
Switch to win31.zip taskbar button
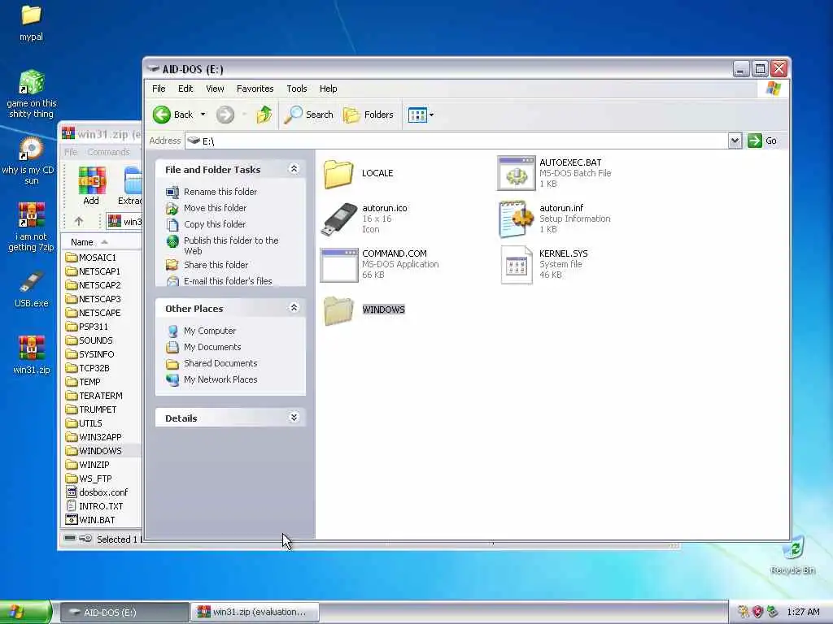tap(255, 612)
